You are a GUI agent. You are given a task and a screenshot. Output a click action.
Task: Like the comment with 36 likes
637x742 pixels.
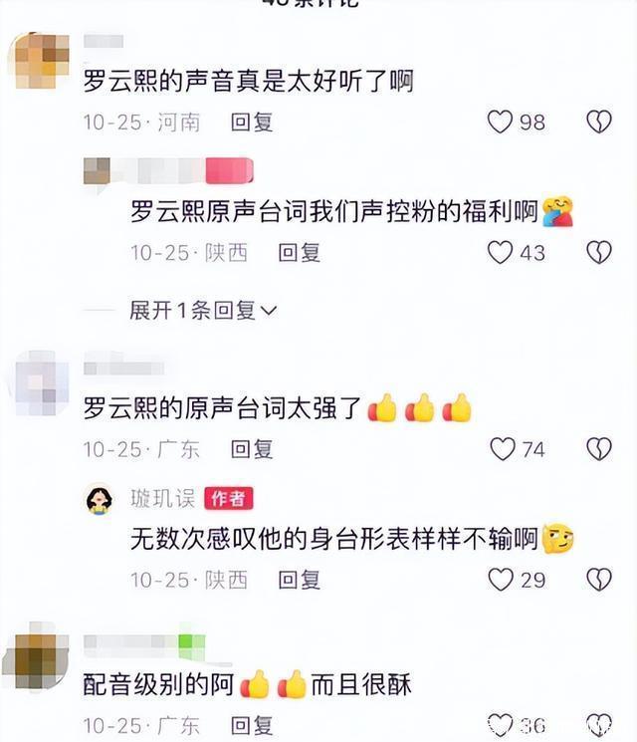click(501, 725)
